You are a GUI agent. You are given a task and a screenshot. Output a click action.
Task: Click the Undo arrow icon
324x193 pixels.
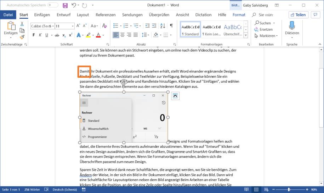point(74,5)
